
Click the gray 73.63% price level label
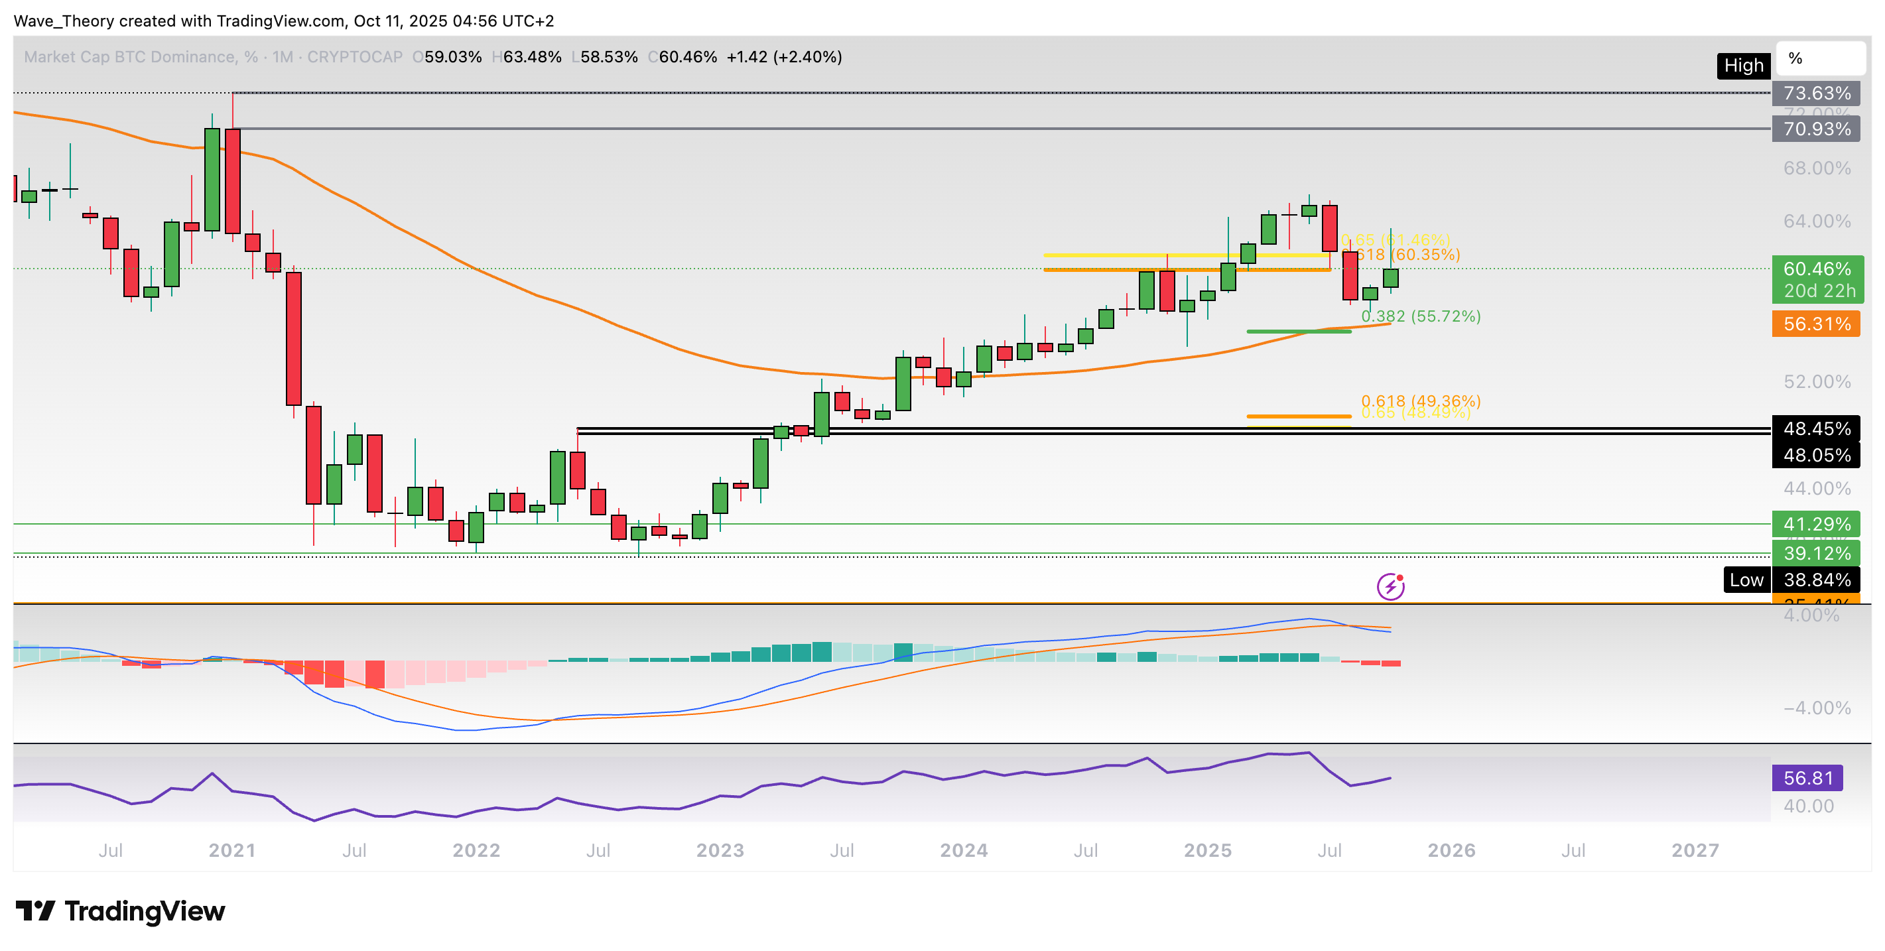[1816, 94]
